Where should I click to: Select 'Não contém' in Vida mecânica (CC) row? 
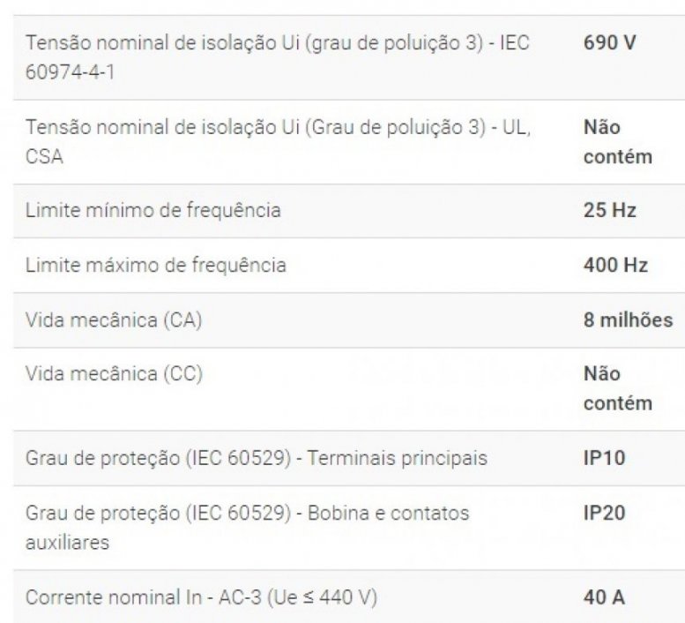coord(617,388)
